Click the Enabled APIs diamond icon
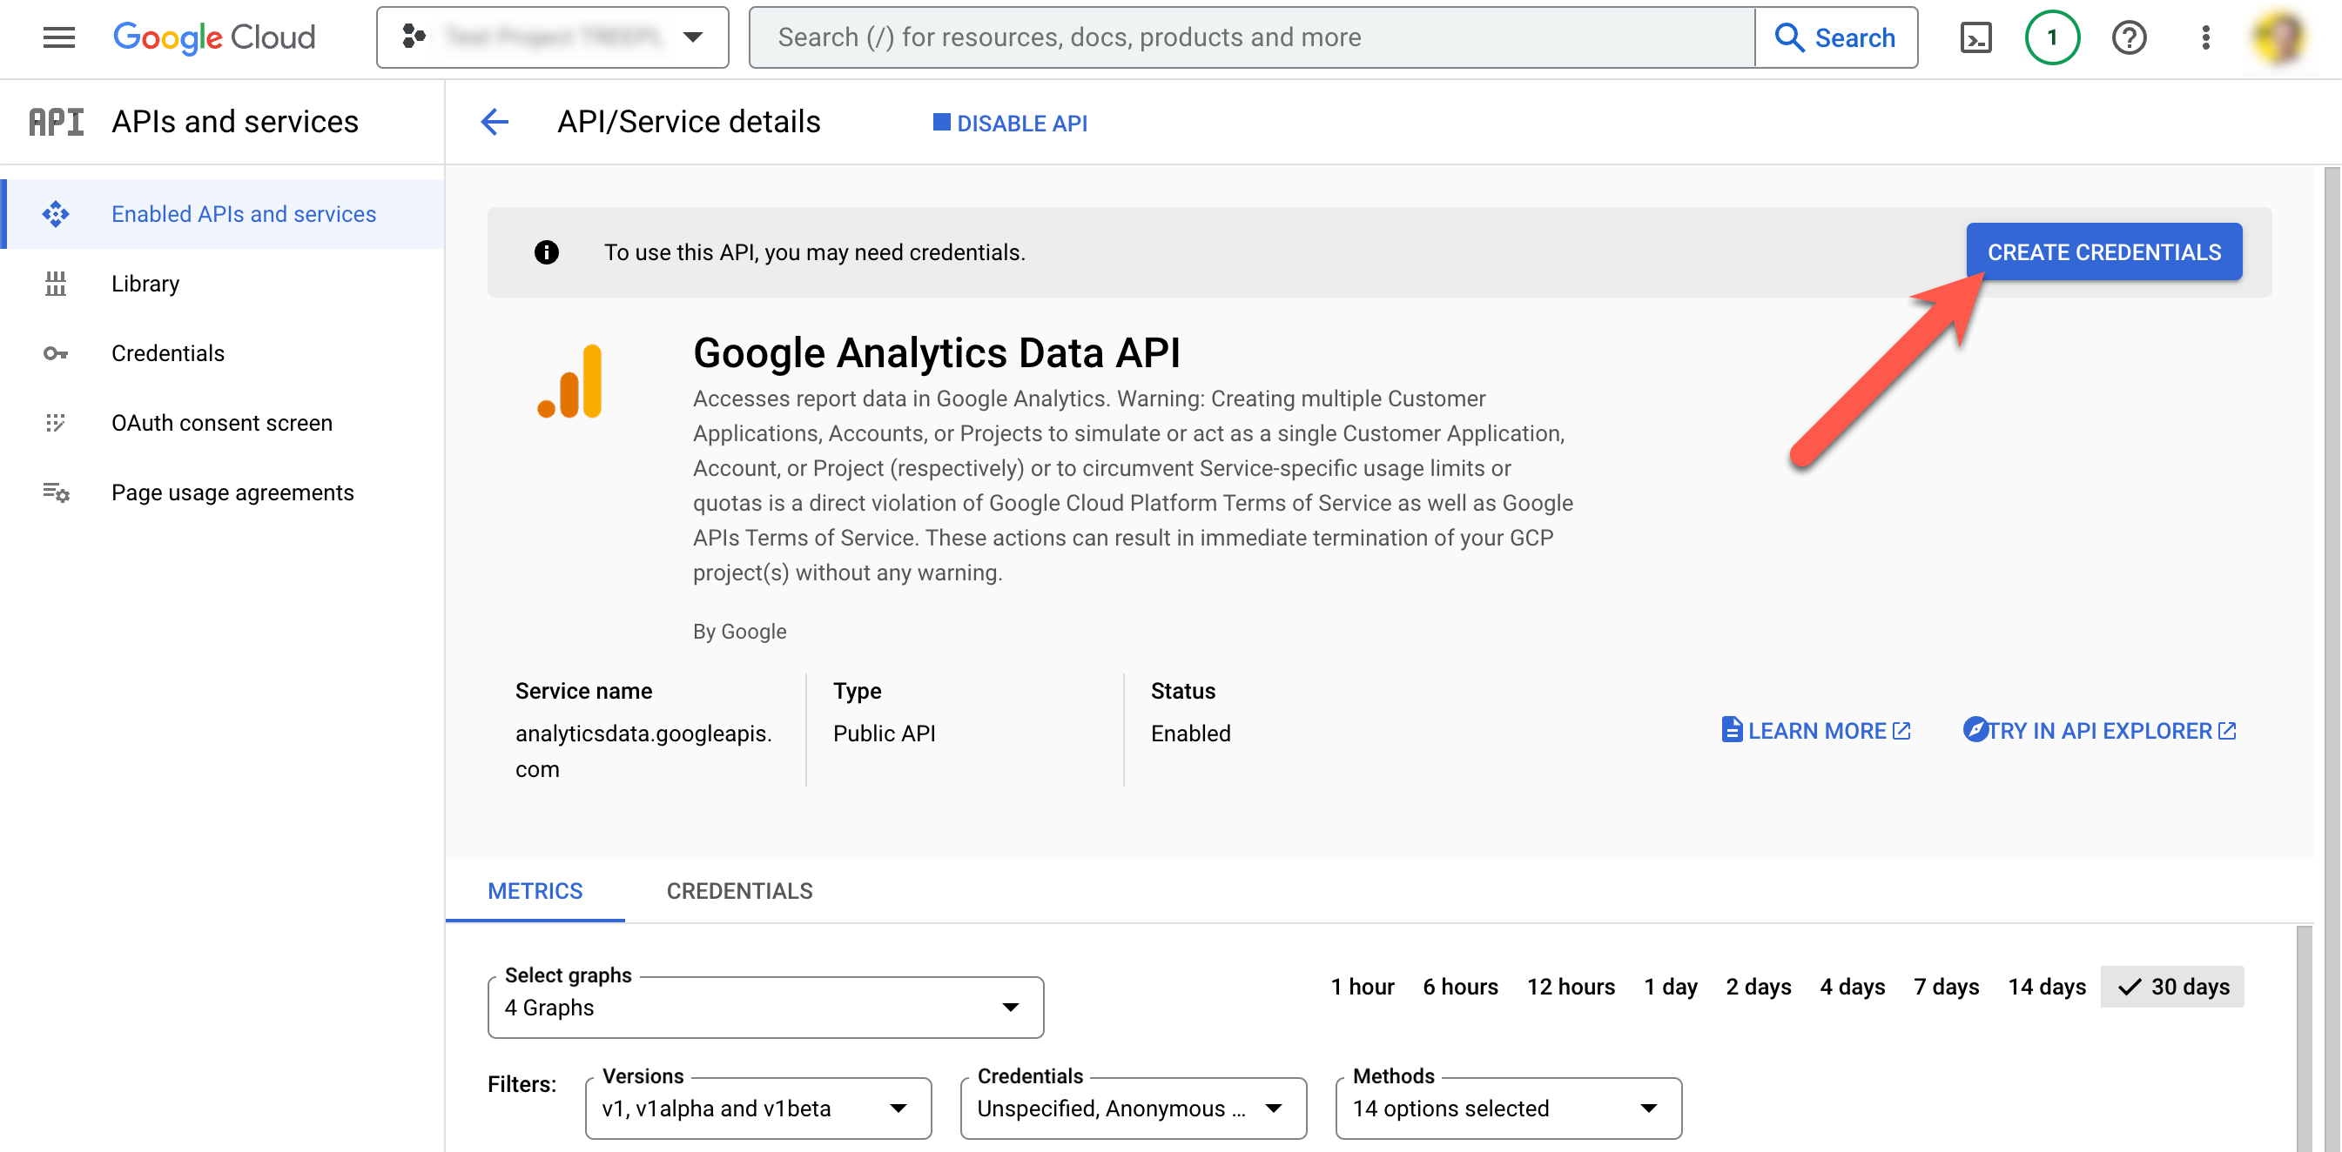 [x=56, y=213]
